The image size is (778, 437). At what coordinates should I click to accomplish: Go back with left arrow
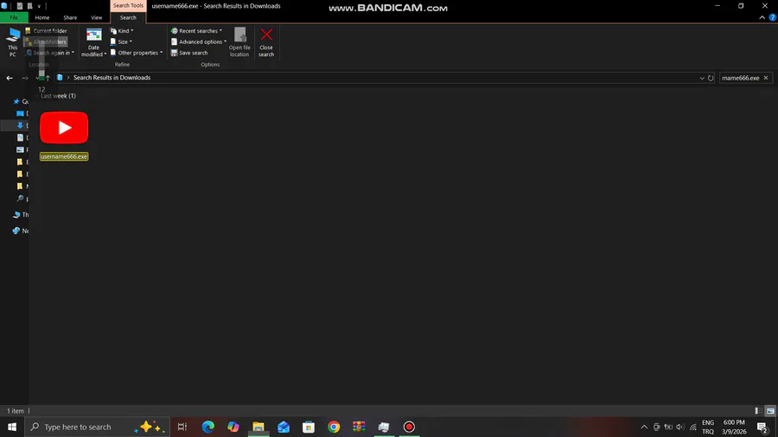point(10,78)
